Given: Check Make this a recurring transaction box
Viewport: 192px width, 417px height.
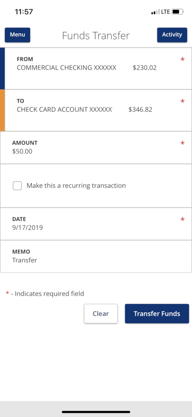Looking at the screenshot, I should click(17, 186).
